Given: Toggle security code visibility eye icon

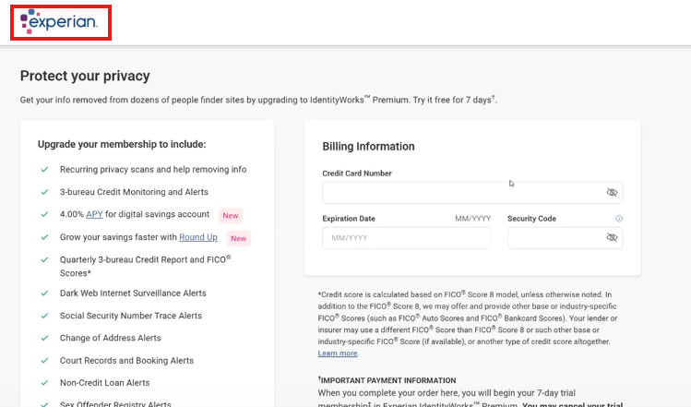Looking at the screenshot, I should click(612, 238).
